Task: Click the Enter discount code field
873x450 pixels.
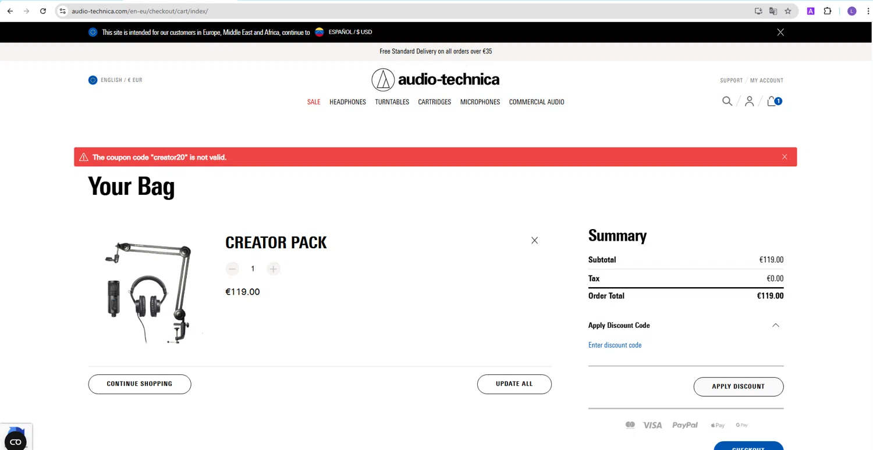Action: [686, 345]
